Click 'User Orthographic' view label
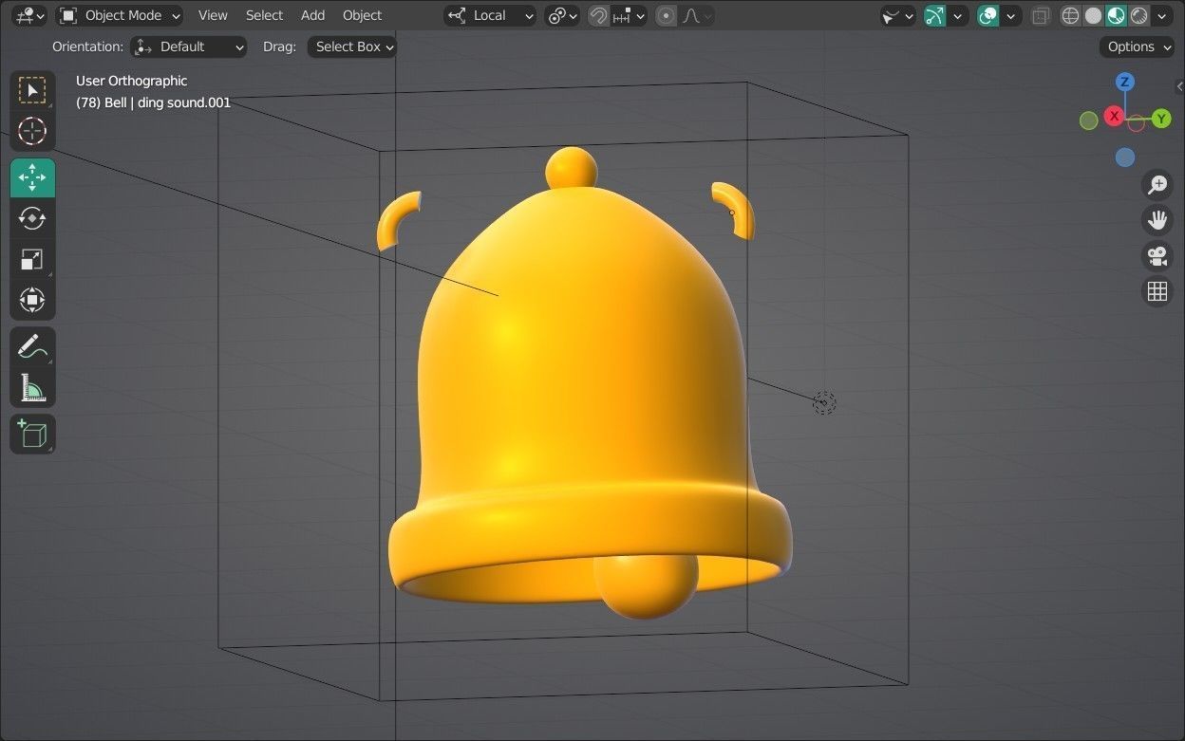1185x741 pixels. (132, 81)
